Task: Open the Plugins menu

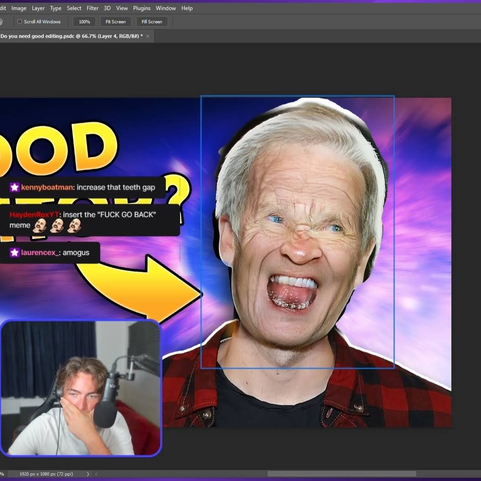Action: click(142, 8)
